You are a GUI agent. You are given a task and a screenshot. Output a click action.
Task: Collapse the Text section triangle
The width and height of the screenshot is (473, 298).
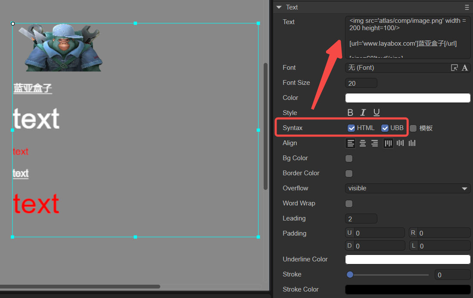tap(279, 7)
